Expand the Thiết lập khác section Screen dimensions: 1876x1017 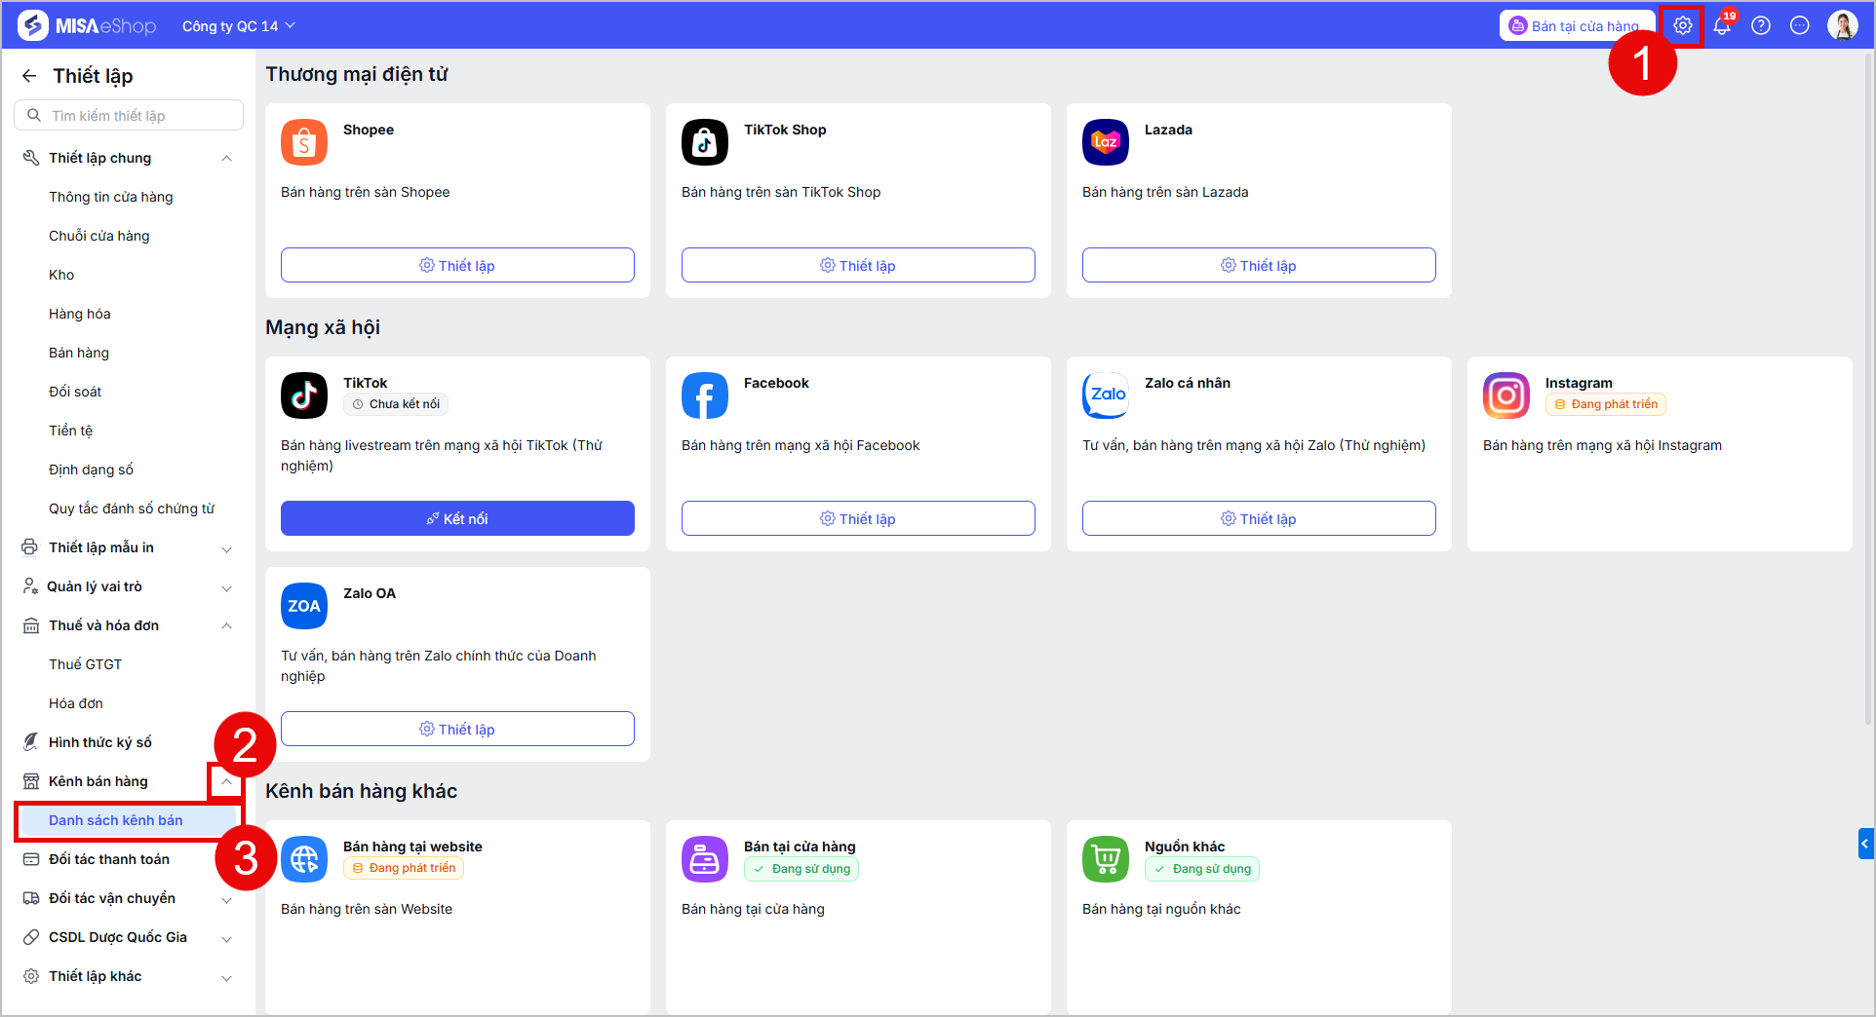[226, 977]
